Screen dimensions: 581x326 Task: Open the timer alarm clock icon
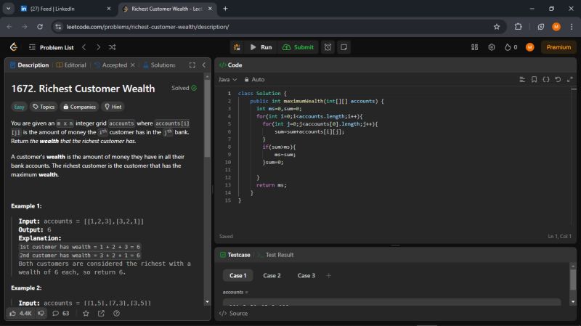[328, 47]
